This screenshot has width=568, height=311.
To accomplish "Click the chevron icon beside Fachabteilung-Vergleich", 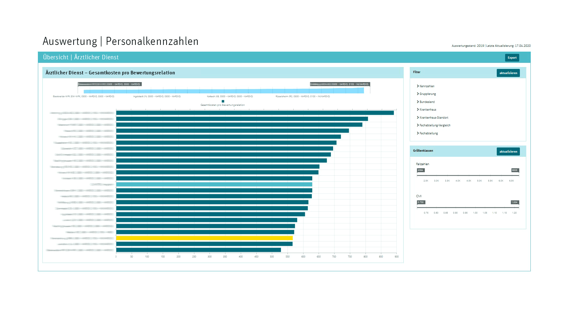I will coord(418,125).
